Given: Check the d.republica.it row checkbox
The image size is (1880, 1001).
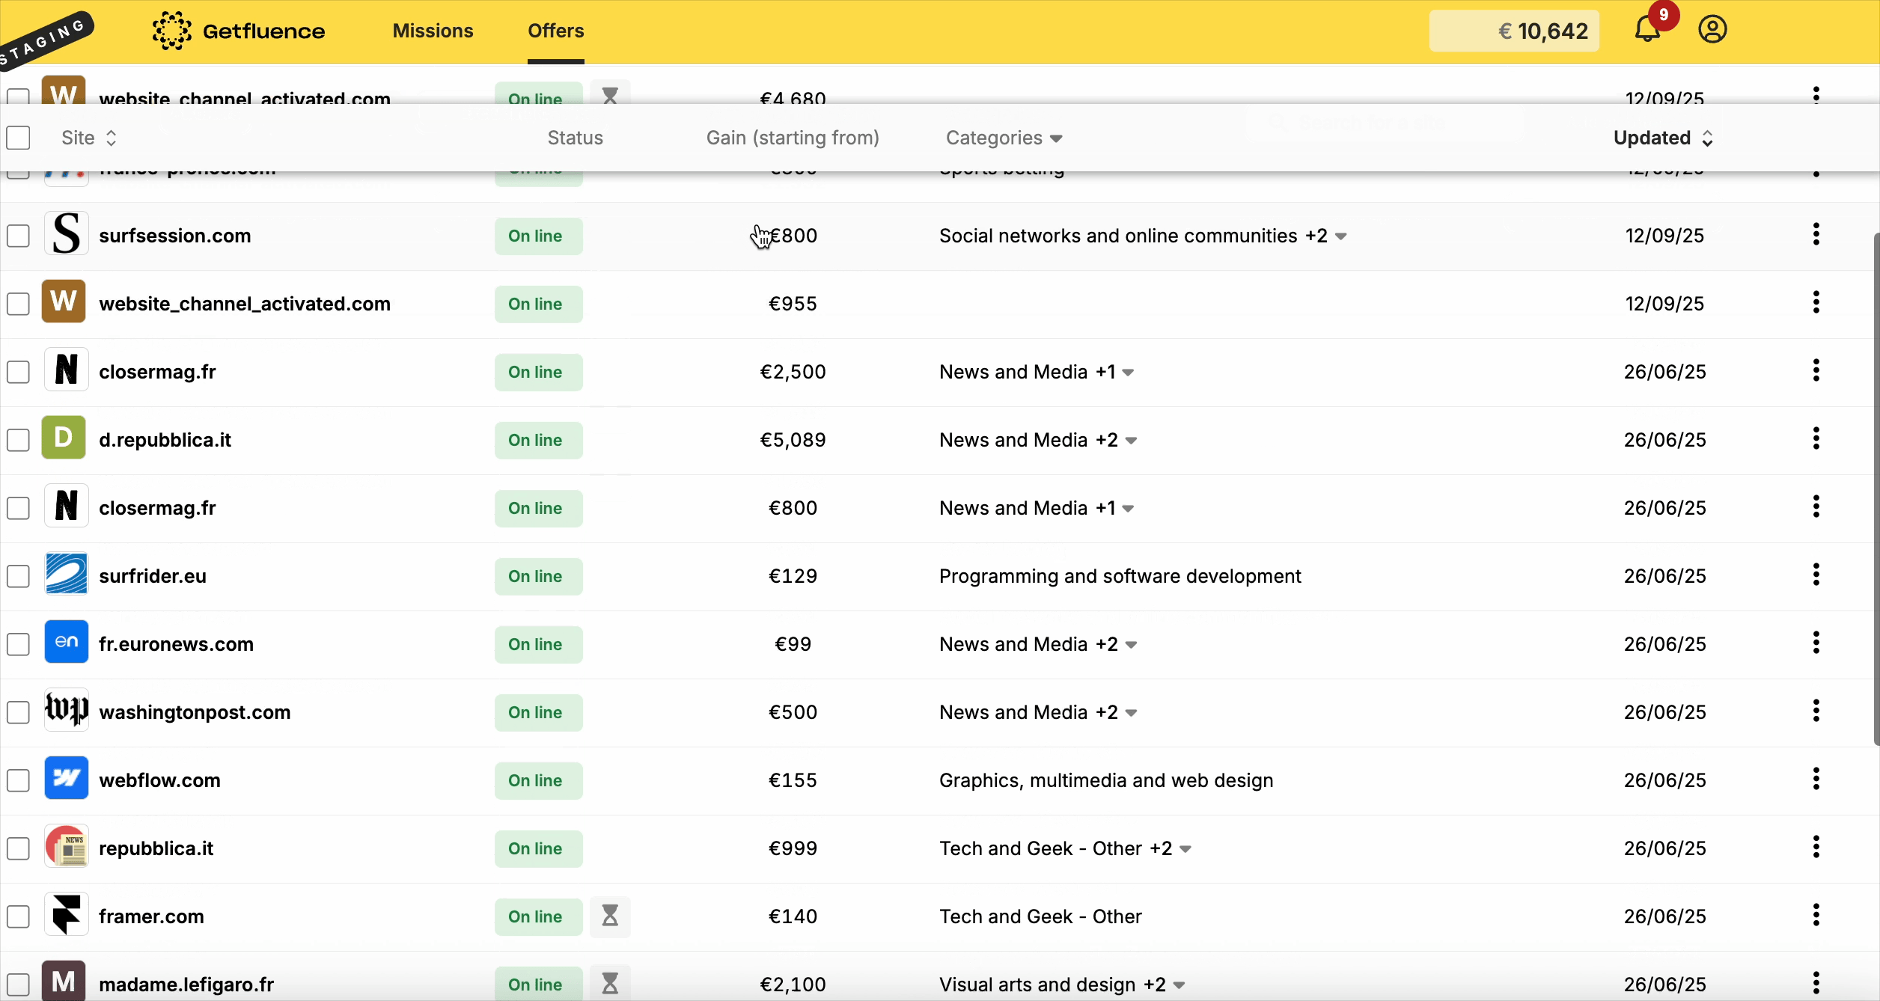Looking at the screenshot, I should 18,440.
